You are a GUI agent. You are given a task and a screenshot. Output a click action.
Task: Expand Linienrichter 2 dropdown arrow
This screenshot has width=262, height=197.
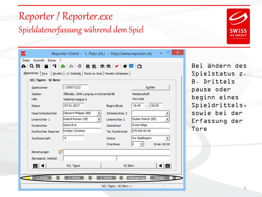tap(167, 119)
